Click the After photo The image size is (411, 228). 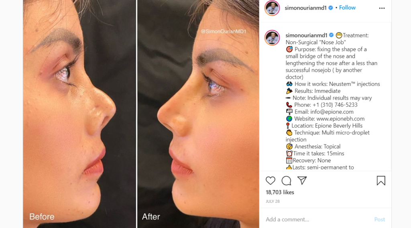(x=198, y=114)
